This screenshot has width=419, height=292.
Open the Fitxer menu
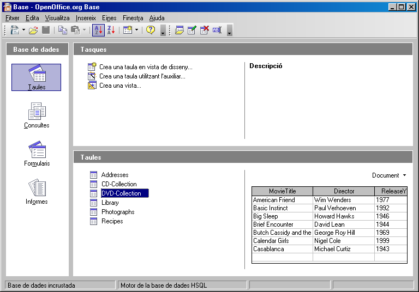pos(13,18)
